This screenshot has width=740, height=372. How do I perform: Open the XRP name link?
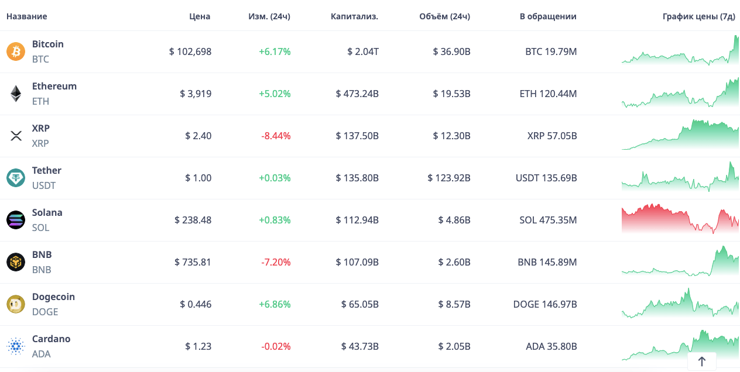click(x=41, y=128)
